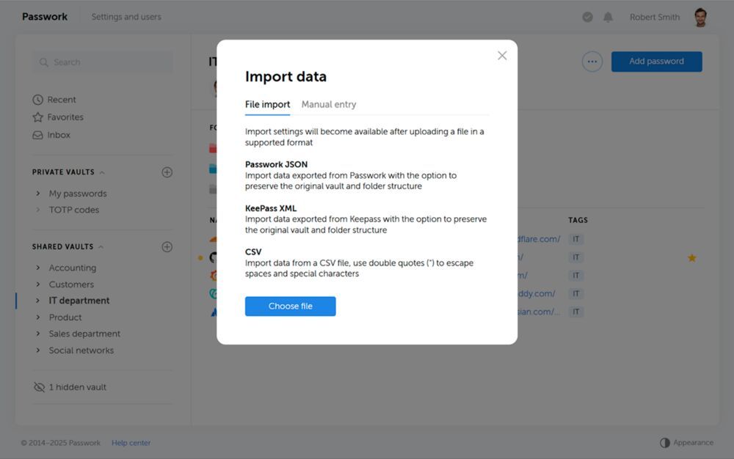Add a new private vault with plus icon
Screen dimensions: 734x459
[167, 172]
